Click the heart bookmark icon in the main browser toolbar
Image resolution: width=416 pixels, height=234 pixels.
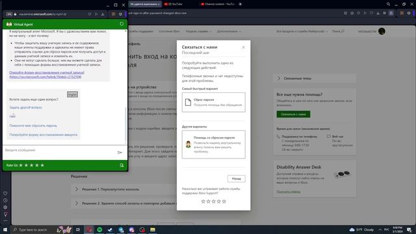371,13
